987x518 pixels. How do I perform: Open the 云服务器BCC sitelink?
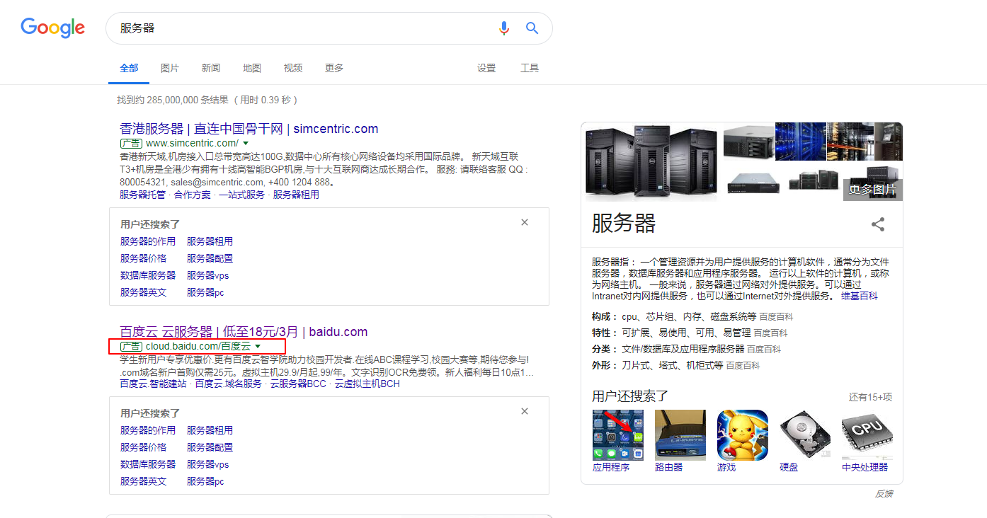point(298,384)
